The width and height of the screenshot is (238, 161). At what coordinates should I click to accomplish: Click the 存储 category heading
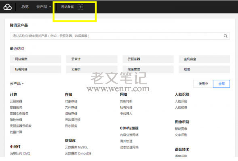(69, 94)
